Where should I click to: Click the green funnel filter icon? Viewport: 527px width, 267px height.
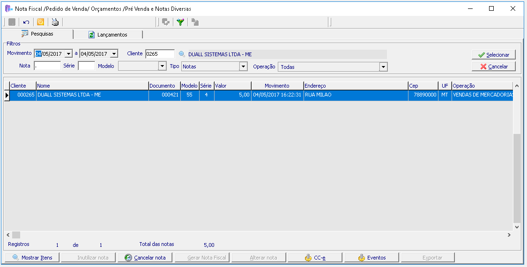pyautogui.click(x=180, y=22)
